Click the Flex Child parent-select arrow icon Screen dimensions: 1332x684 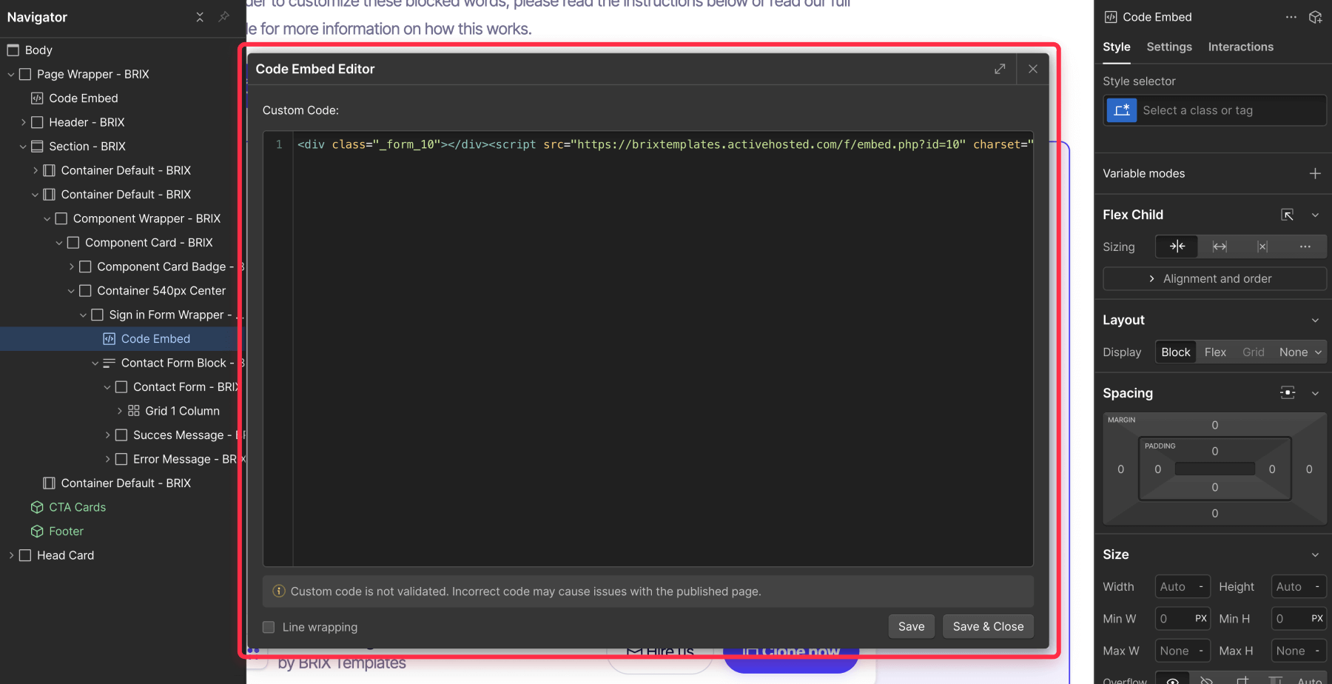click(1288, 215)
